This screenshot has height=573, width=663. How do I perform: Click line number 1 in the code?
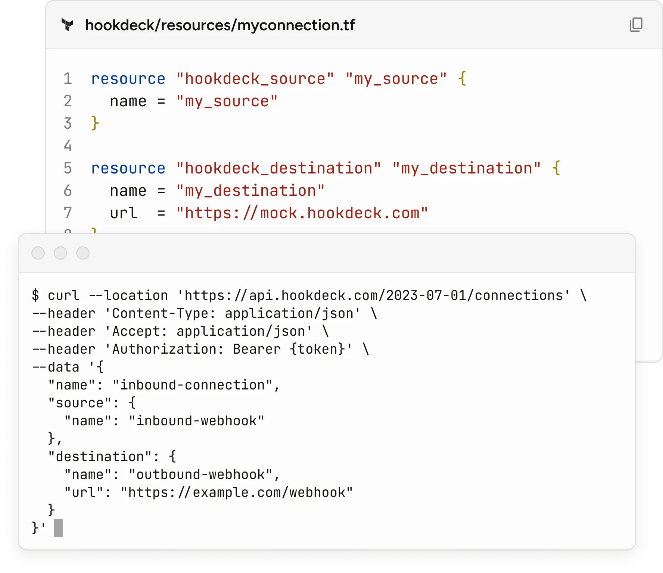pos(68,79)
